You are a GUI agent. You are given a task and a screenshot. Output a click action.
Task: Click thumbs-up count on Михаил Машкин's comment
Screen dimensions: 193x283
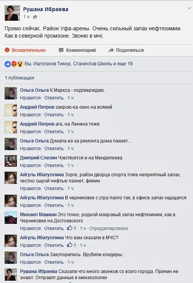(x=72, y=228)
